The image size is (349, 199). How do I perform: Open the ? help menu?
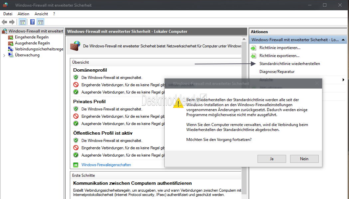click(x=54, y=14)
